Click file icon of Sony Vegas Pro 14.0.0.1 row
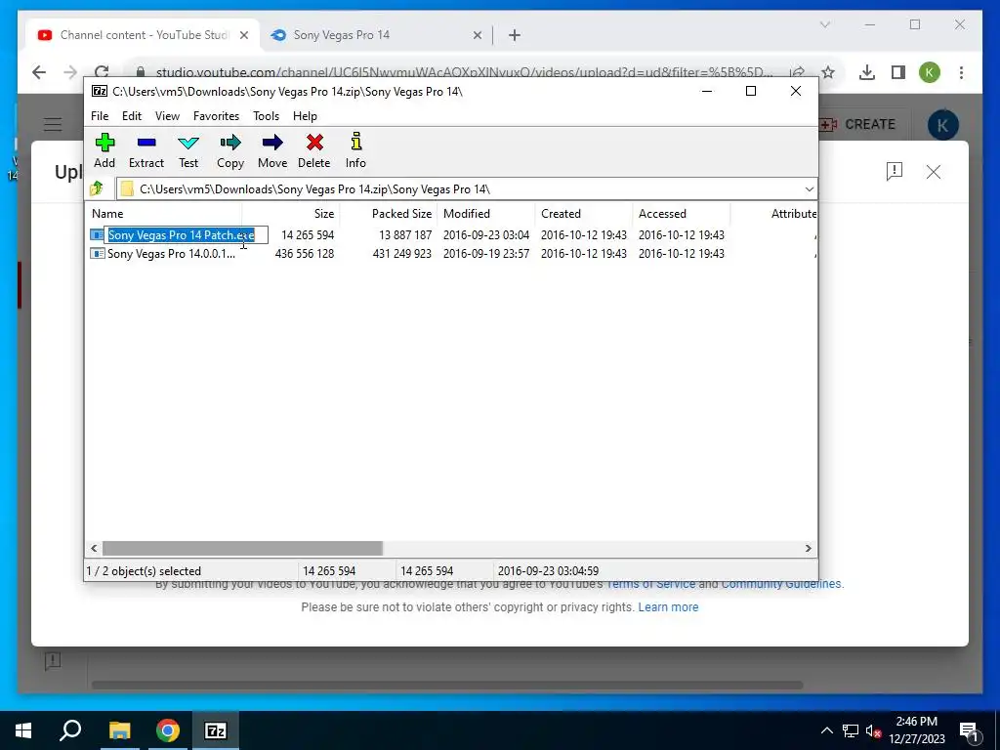This screenshot has width=1000, height=750. (97, 254)
